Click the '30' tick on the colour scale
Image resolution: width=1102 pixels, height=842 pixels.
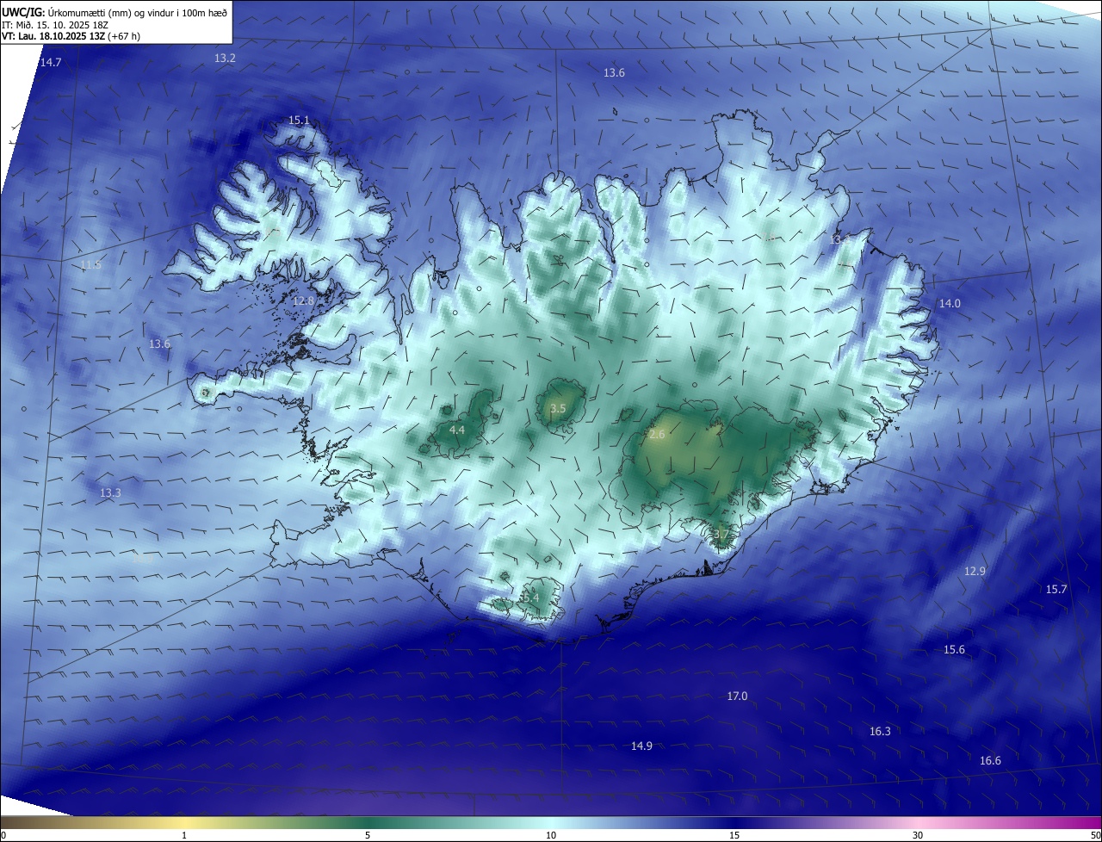tap(918, 835)
